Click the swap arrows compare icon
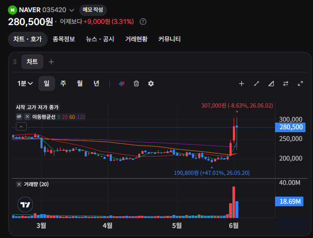The height and width of the screenshot is (238, 313). pyautogui.click(x=285, y=84)
